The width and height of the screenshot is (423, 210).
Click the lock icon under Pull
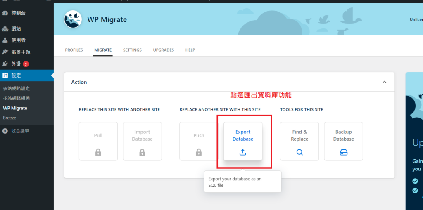98,152
